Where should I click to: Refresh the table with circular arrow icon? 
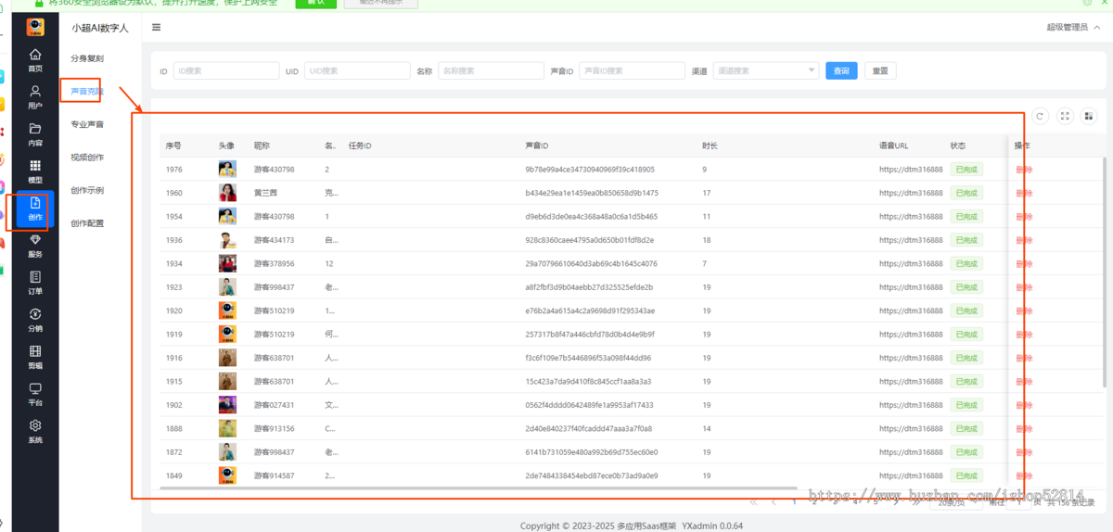point(1041,116)
